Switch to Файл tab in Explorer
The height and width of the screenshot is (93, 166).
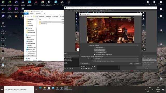26,14
